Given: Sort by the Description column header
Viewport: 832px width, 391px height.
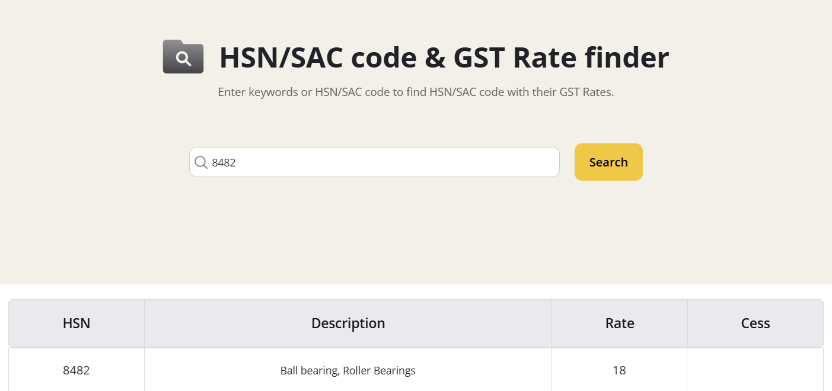Looking at the screenshot, I should (x=348, y=323).
